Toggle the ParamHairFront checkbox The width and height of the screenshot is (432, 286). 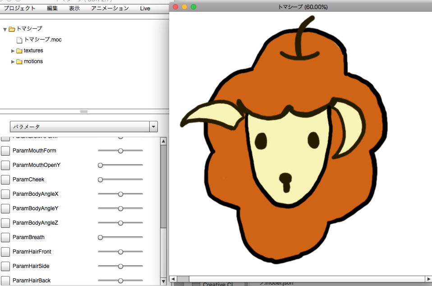click(5, 252)
